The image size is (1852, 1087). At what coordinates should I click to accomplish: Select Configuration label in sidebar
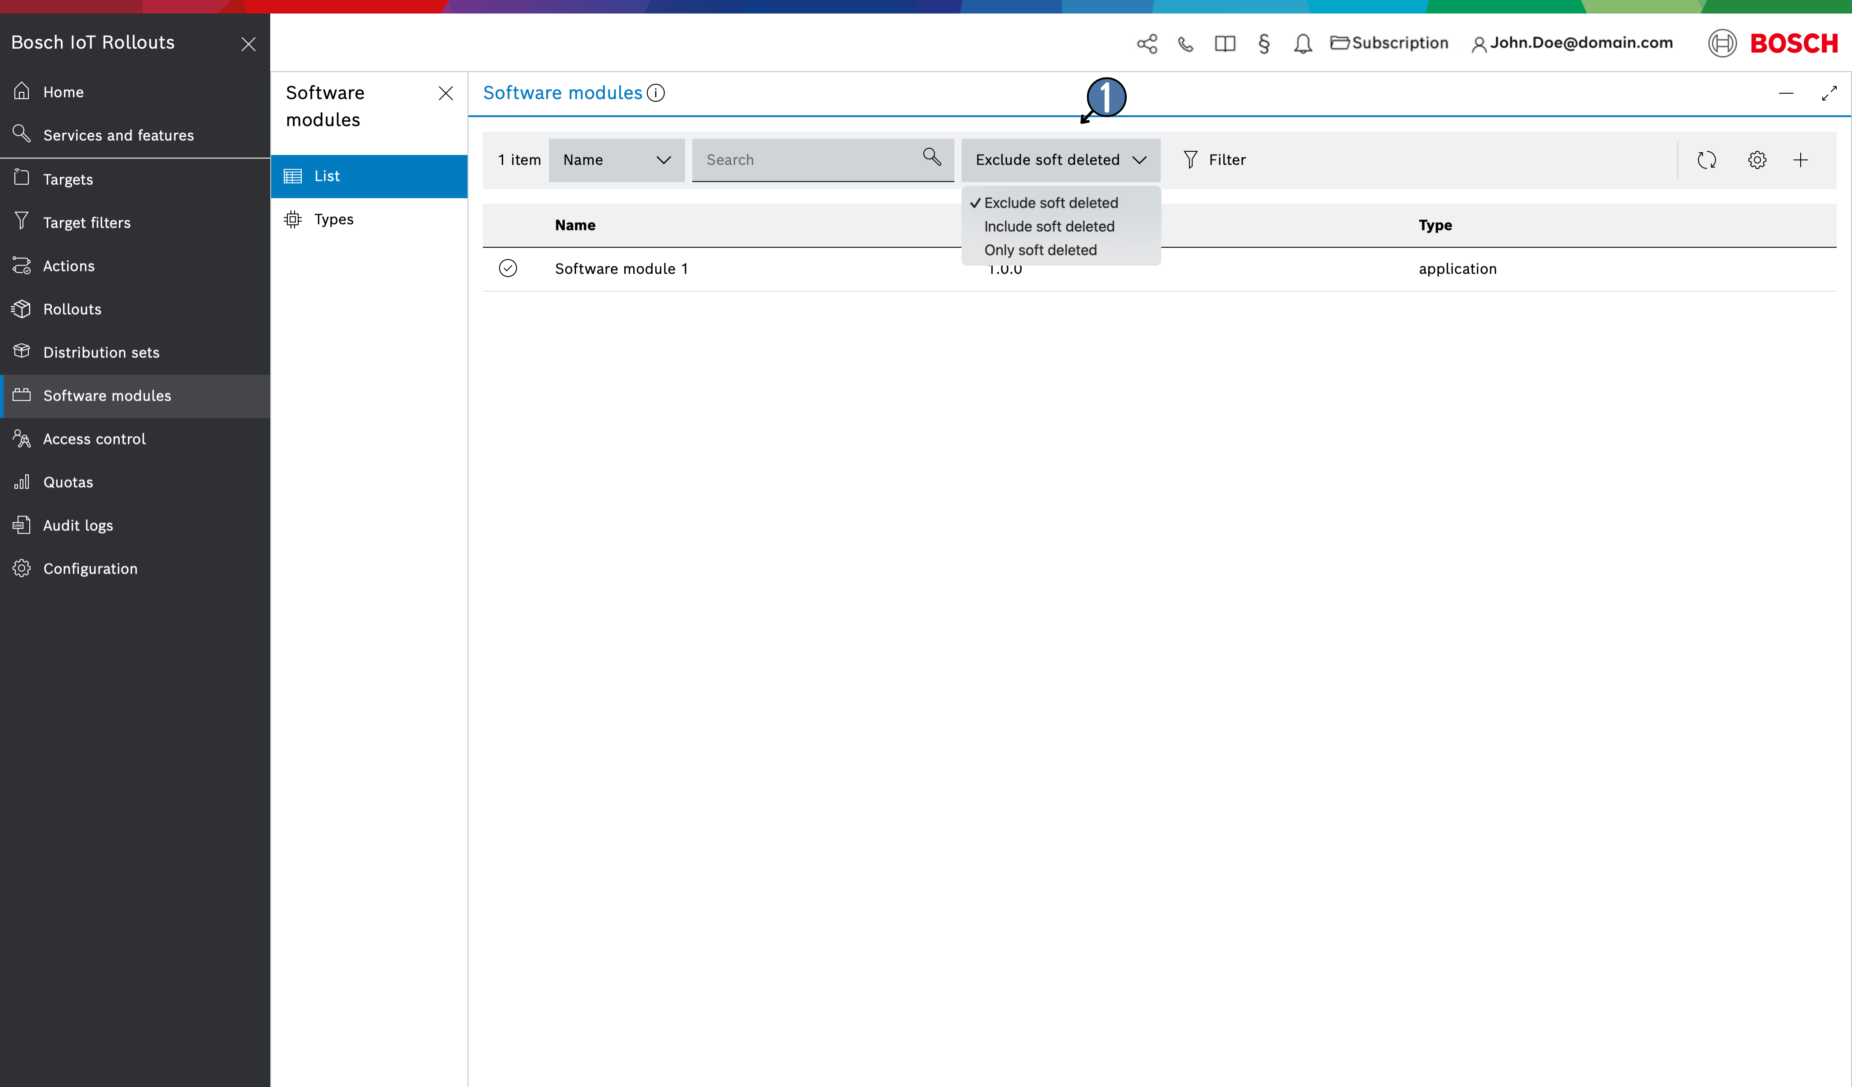coord(91,569)
